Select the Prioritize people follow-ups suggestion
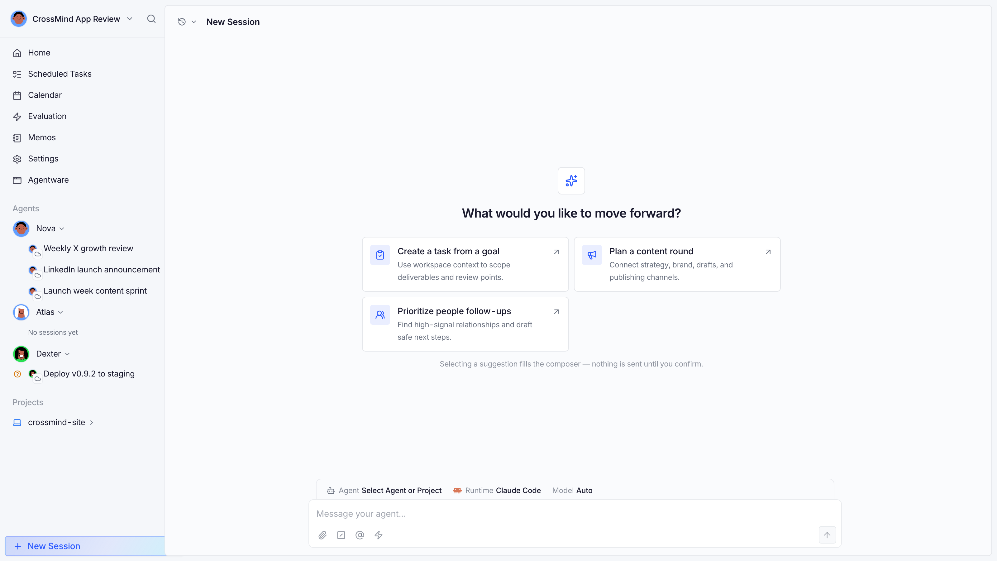Viewport: 997px width, 561px height. (465, 324)
